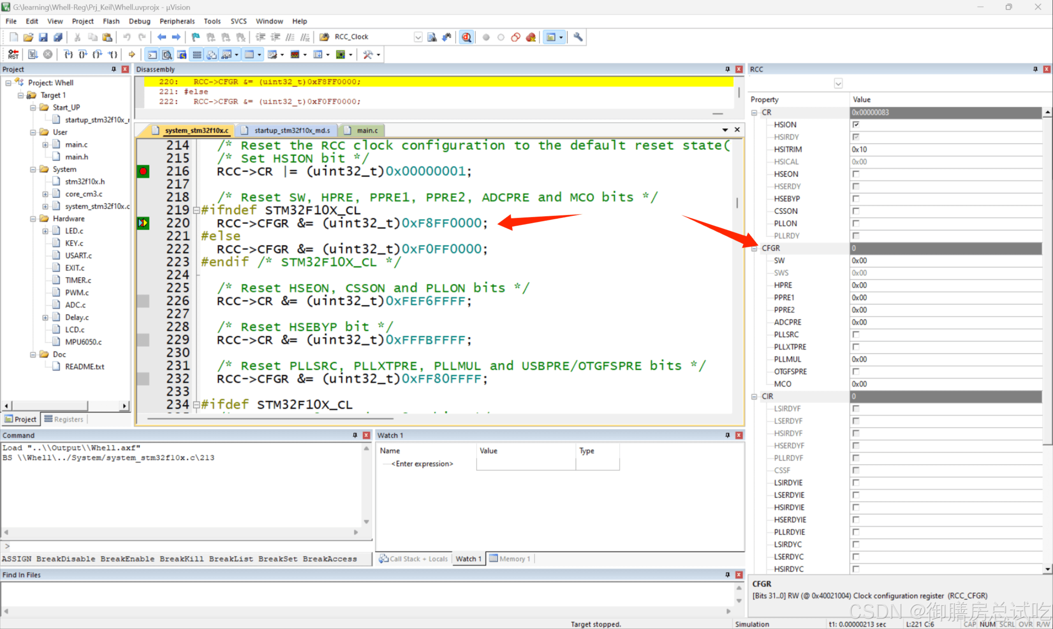Open the editor tab list dropdown arrow
1053x629 pixels.
[x=725, y=130]
